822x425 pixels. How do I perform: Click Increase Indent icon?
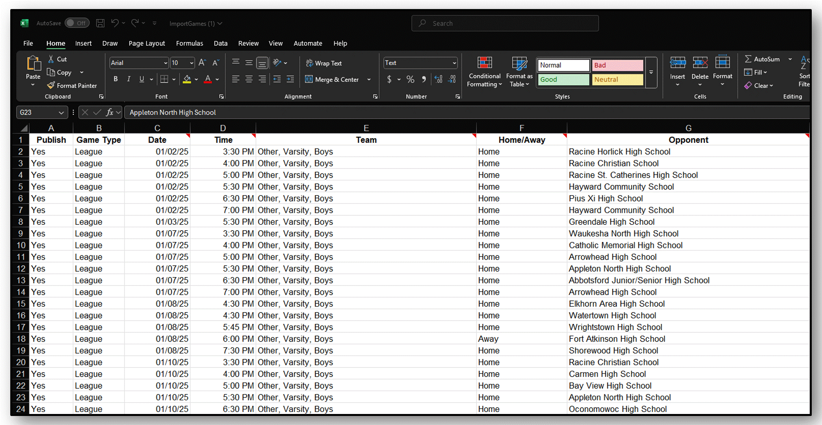(x=290, y=79)
